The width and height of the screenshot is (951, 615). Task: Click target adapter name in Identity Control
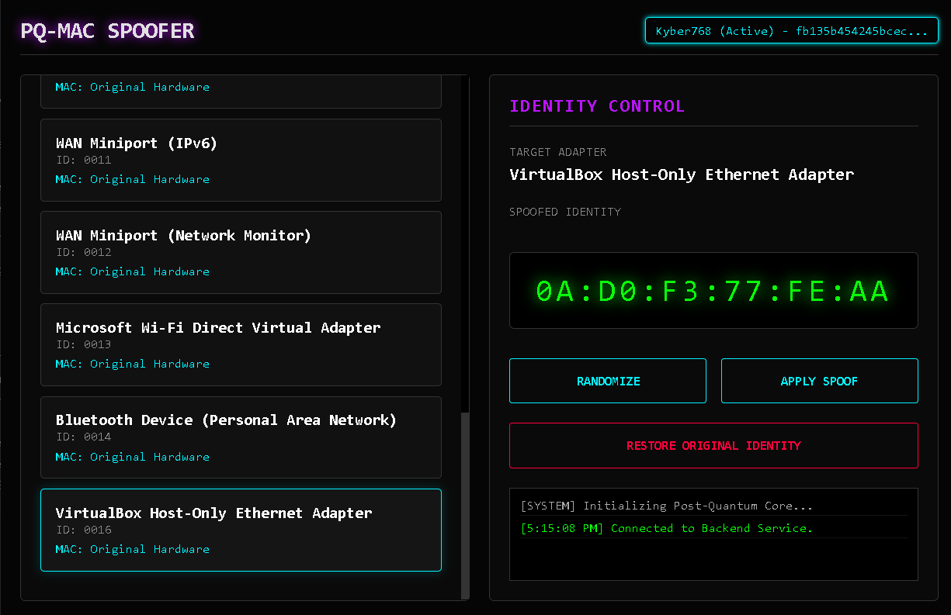(x=682, y=174)
